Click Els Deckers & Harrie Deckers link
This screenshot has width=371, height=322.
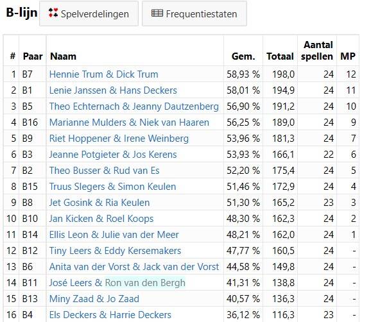pos(110,315)
